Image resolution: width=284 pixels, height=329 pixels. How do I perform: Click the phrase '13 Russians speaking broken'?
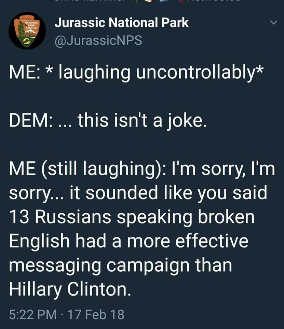pos(132,217)
